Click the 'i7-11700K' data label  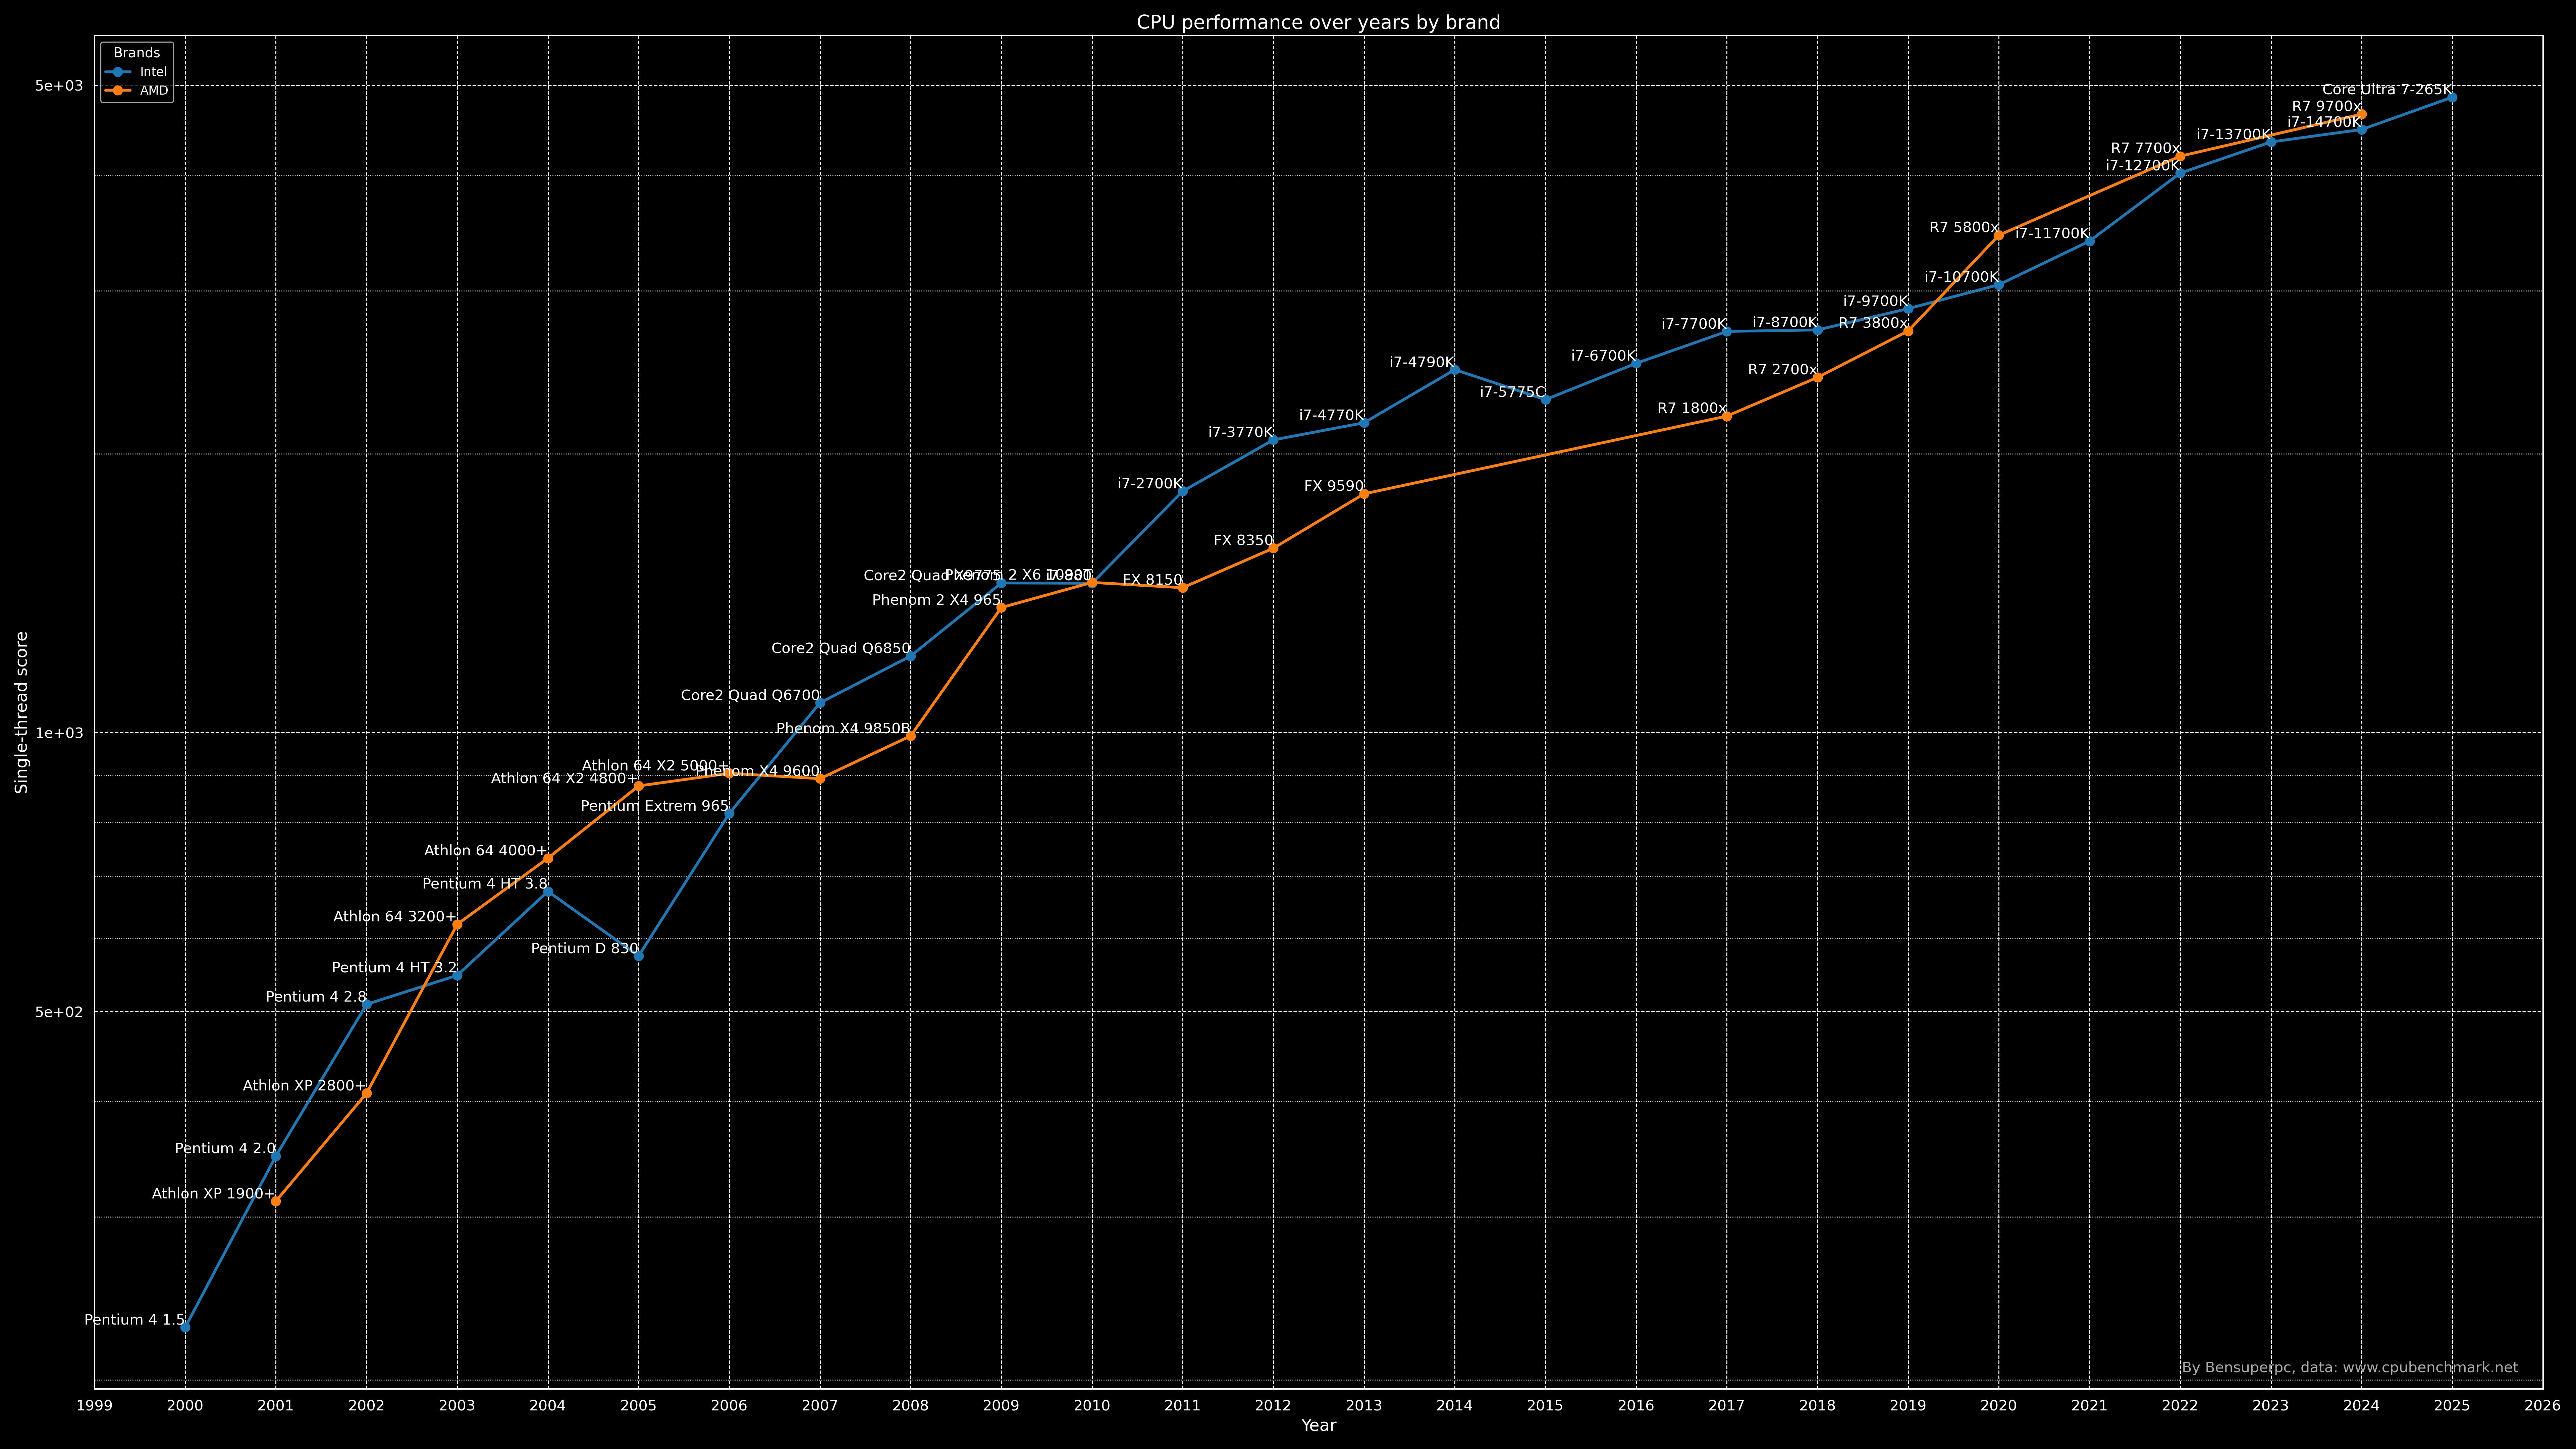click(x=2052, y=234)
